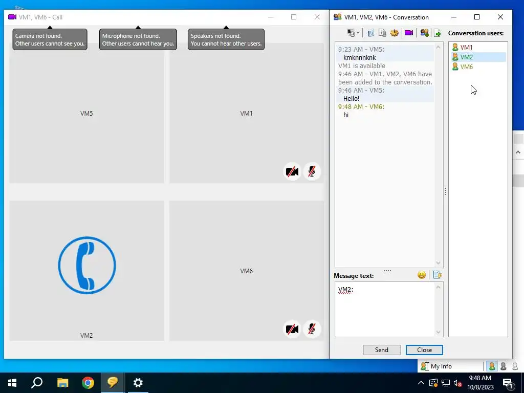Viewport: 524px width, 393px height.
Task: Maximize the Conversation window
Action: 477,17
